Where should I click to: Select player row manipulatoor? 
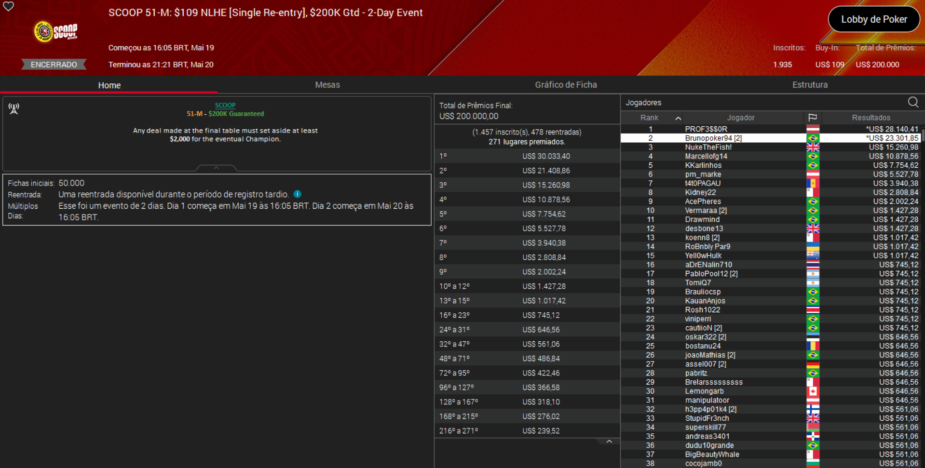coord(770,401)
